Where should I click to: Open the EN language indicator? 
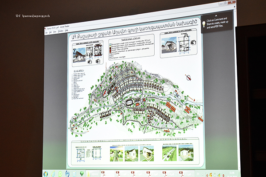coord(198,174)
